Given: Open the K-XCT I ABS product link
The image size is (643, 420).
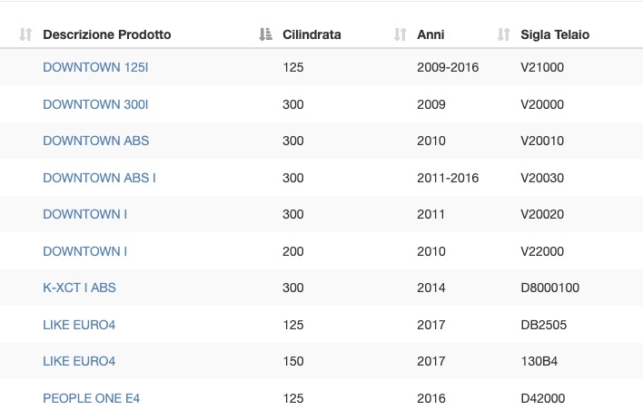Looking at the screenshot, I should pyautogui.click(x=79, y=288).
